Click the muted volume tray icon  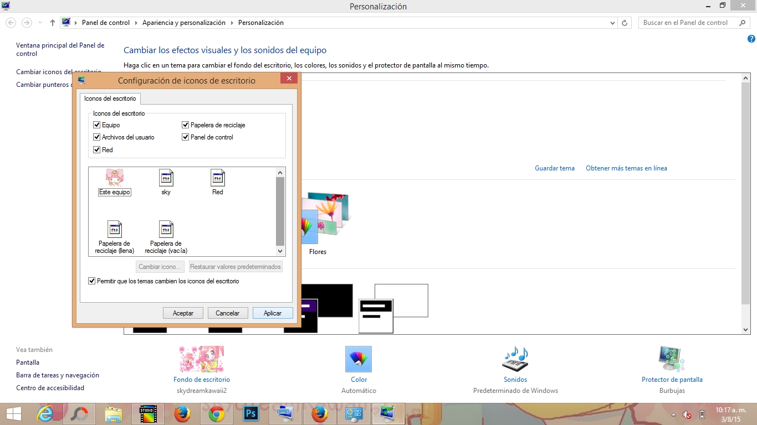[687, 414]
